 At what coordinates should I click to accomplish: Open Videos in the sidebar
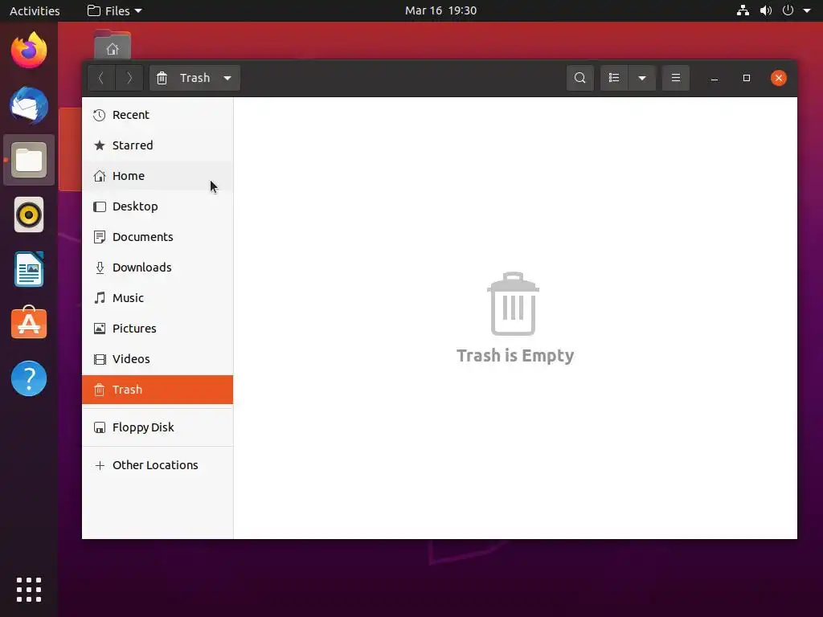(x=158, y=359)
